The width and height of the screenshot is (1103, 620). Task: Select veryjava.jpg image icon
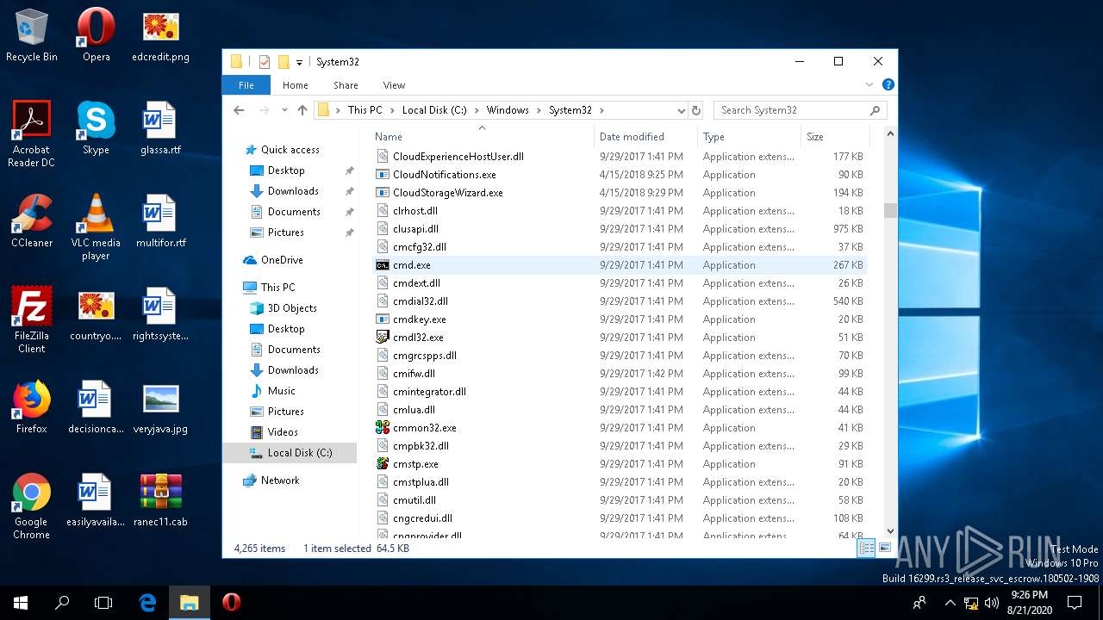[x=160, y=407]
